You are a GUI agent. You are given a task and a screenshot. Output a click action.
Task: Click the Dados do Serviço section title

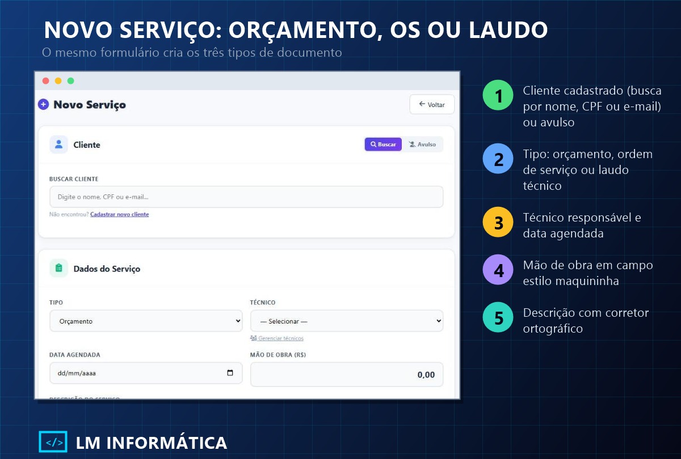tap(107, 269)
